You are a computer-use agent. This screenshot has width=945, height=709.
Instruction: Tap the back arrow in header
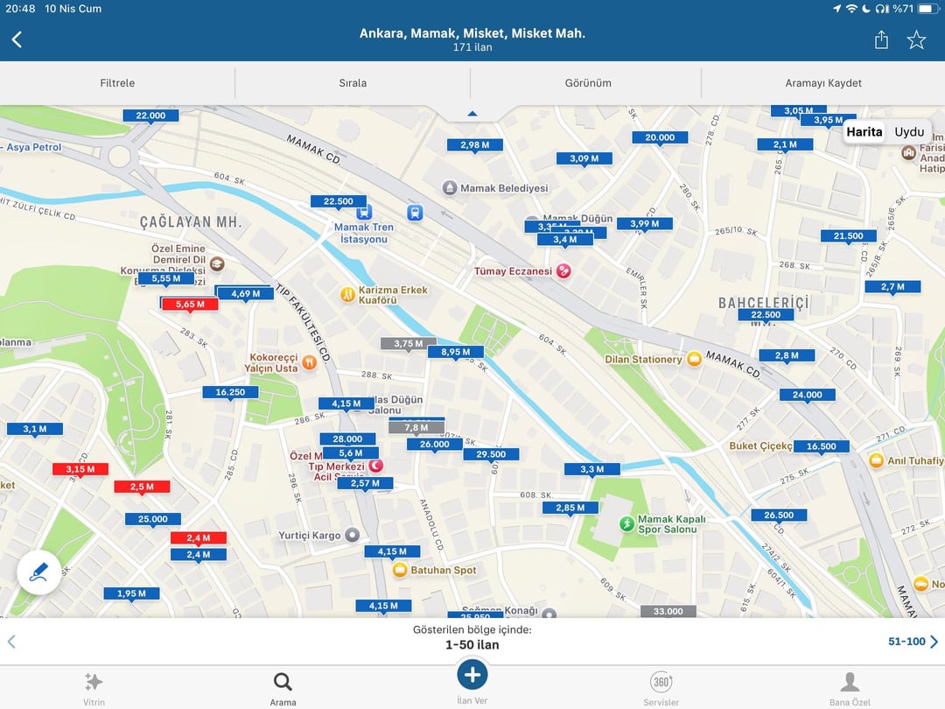pyautogui.click(x=17, y=39)
